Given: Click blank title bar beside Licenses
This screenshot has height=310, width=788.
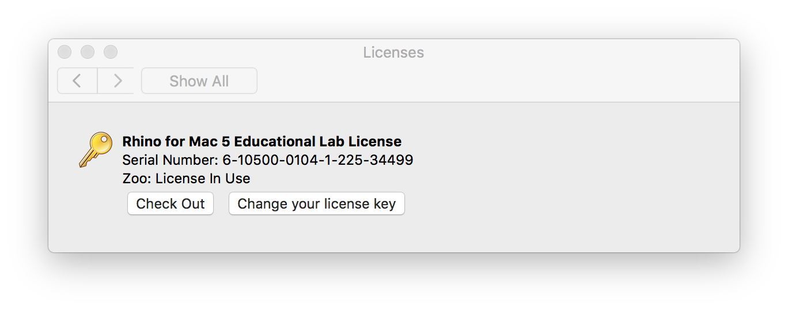Looking at the screenshot, I should [576, 52].
